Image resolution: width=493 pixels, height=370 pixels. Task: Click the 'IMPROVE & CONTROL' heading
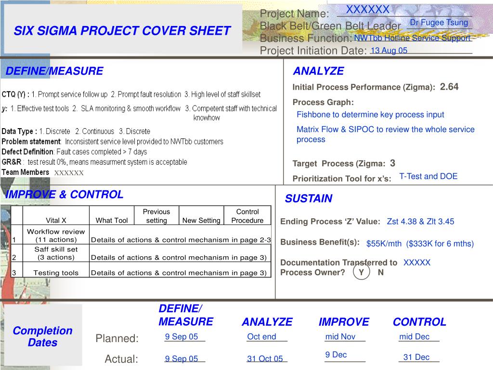pyautogui.click(x=64, y=195)
